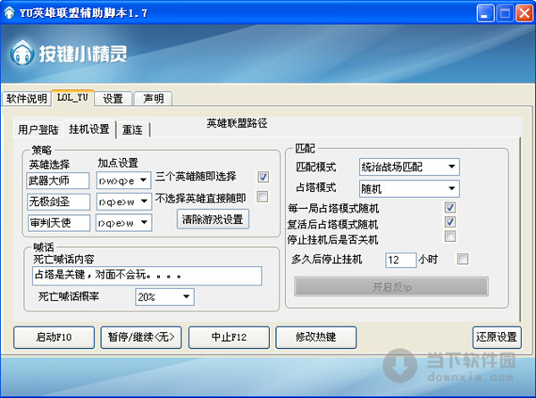Select the 挂机设置 sub-tab
The height and width of the screenshot is (398, 536).
point(89,129)
